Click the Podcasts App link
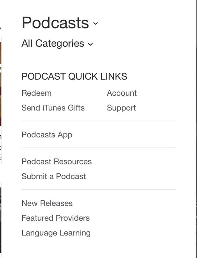This screenshot has height=258, width=197. [x=47, y=135]
